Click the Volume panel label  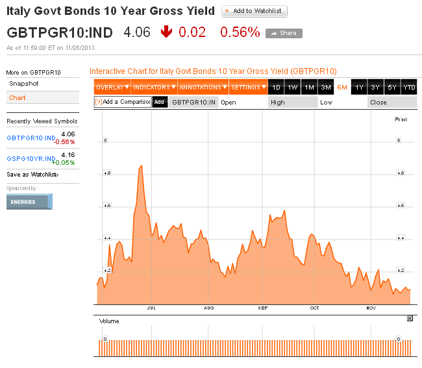coord(109,321)
